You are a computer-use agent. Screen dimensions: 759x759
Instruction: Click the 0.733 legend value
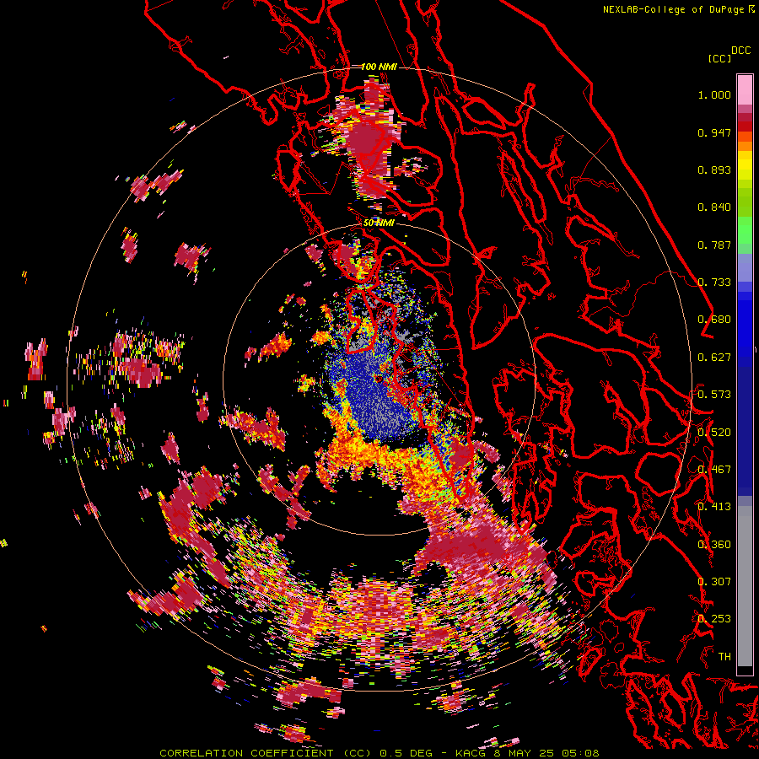[x=714, y=283]
